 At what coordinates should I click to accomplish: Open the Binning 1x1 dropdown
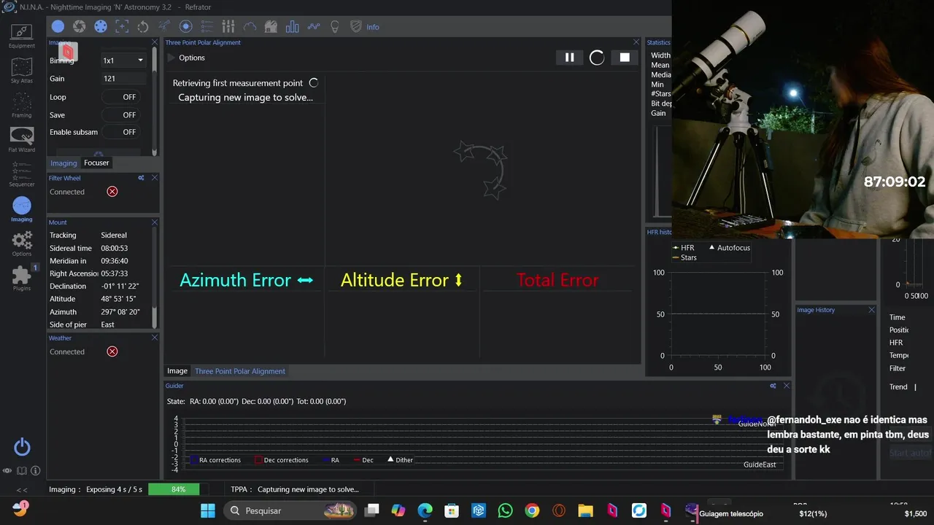123,61
